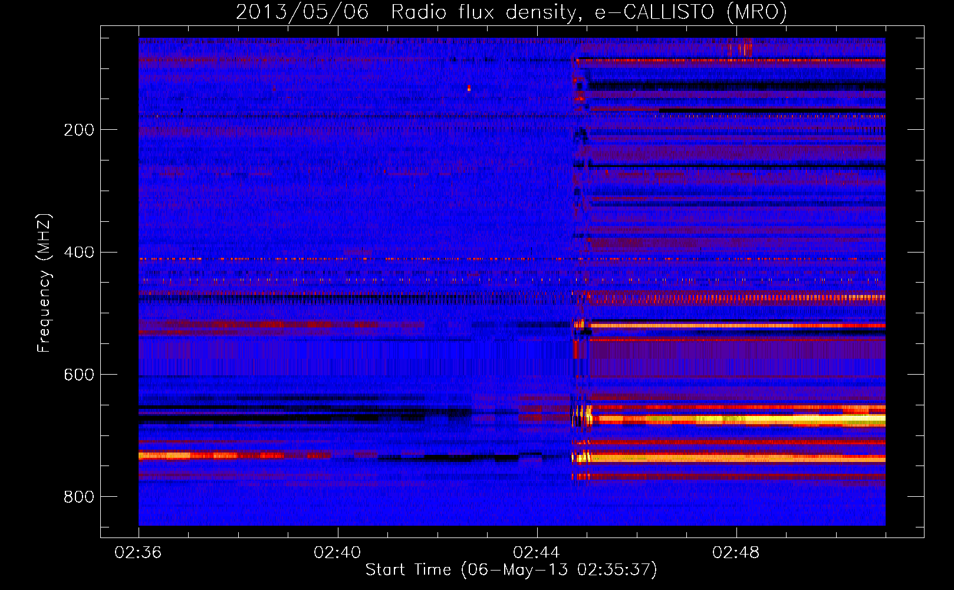This screenshot has height=590, width=954.
Task: Click the 'Frequency (MHZ)' axis label
Action: (x=44, y=283)
